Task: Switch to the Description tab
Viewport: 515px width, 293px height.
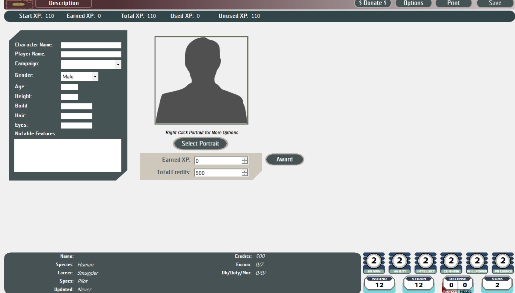Action: coord(63,3)
